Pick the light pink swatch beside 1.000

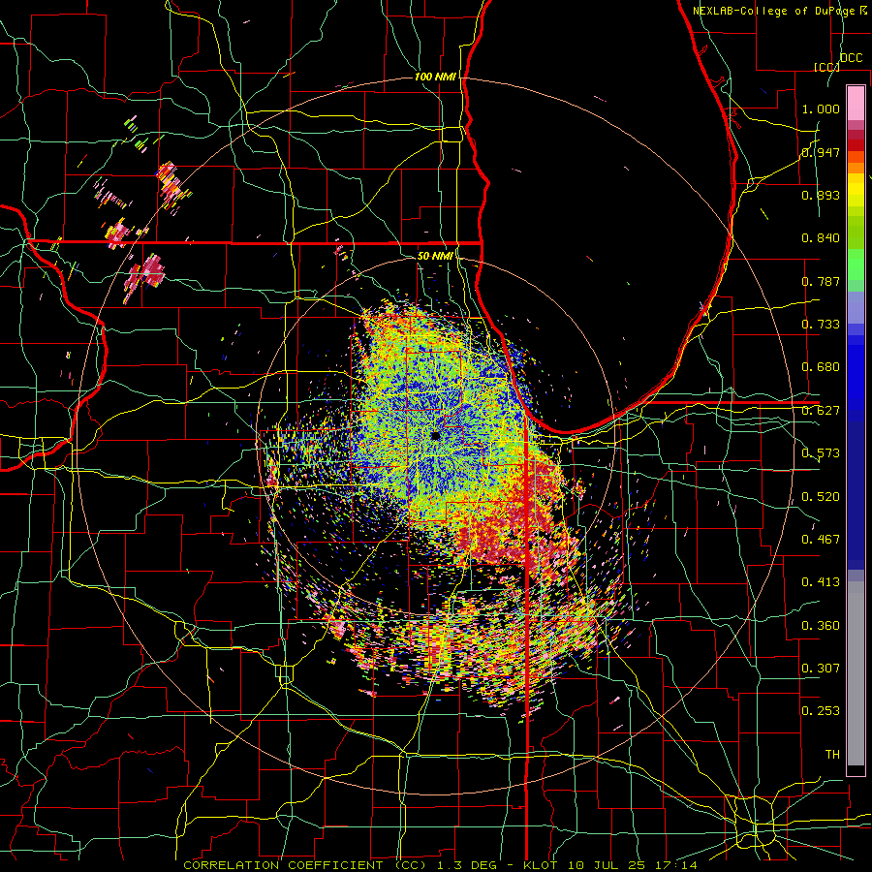[856, 104]
